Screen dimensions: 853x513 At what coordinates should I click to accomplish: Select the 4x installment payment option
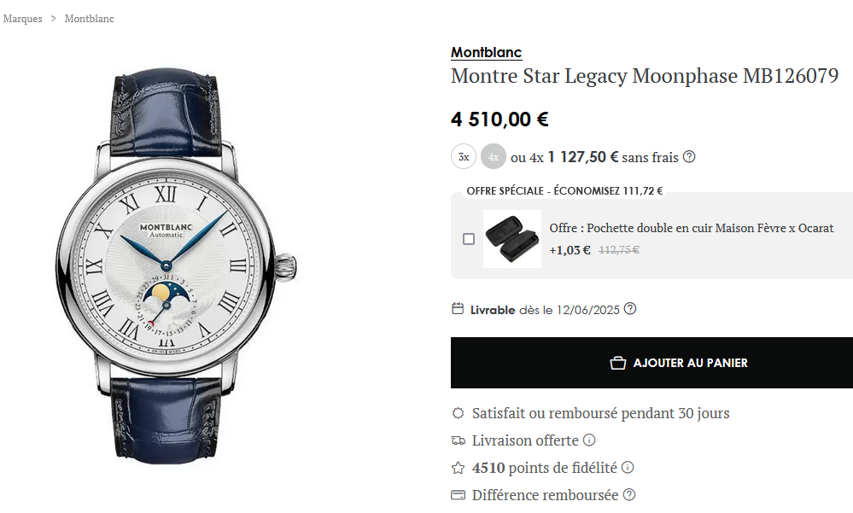493,157
